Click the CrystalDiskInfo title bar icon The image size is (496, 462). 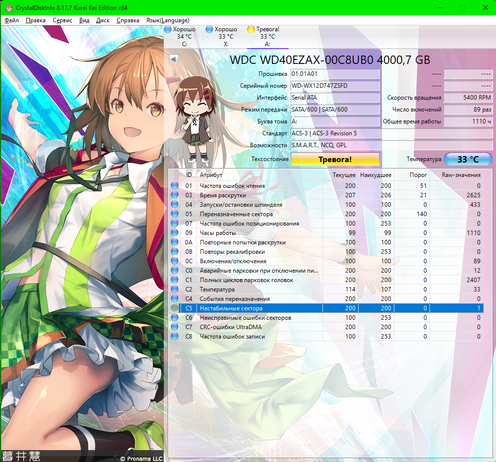[x=9, y=7]
